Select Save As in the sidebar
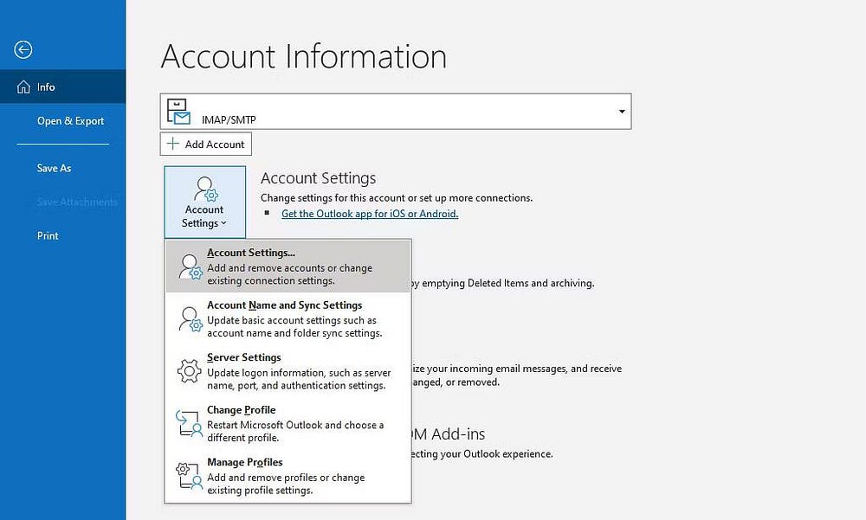This screenshot has height=520, width=866. (63, 169)
